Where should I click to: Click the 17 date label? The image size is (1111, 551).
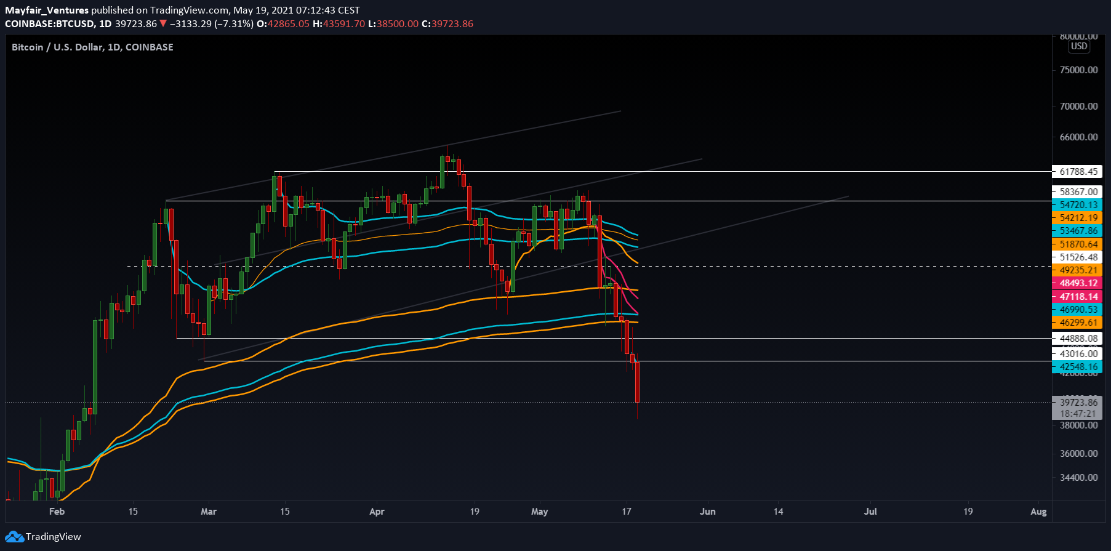[x=627, y=512]
